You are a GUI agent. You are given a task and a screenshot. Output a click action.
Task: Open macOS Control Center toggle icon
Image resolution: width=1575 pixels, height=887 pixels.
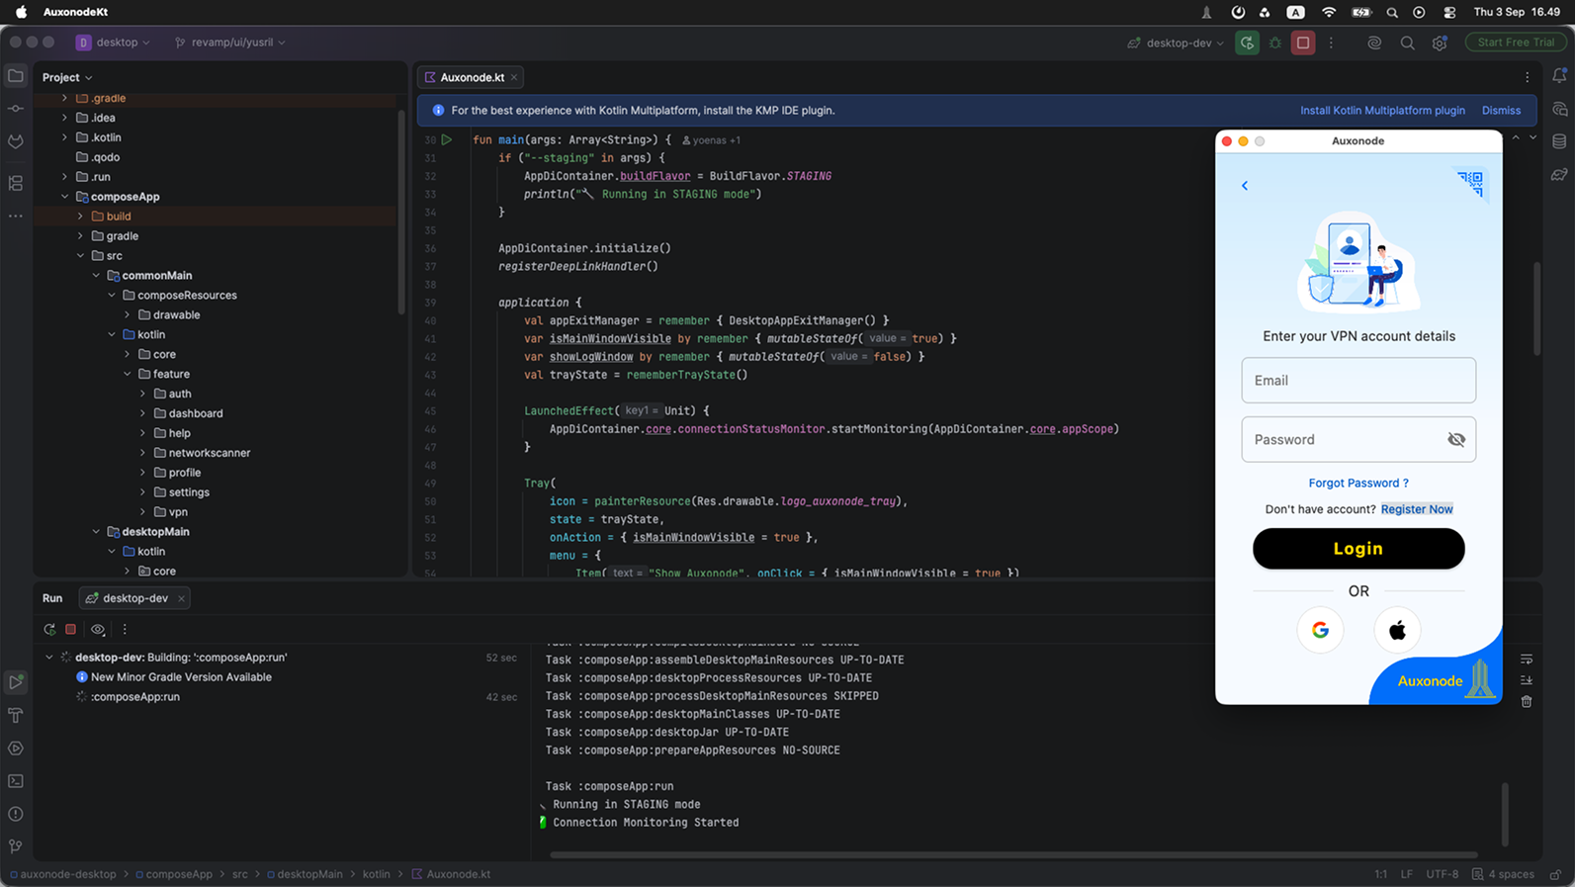(x=1449, y=12)
